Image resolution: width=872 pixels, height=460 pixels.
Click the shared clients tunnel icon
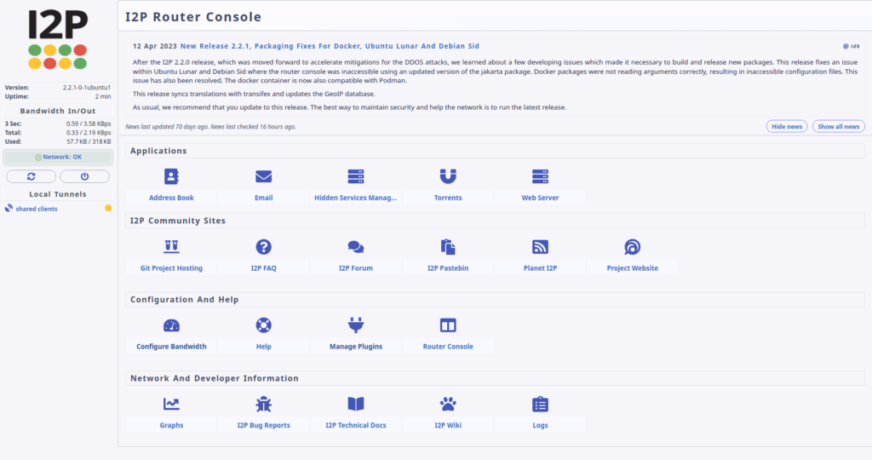point(9,209)
